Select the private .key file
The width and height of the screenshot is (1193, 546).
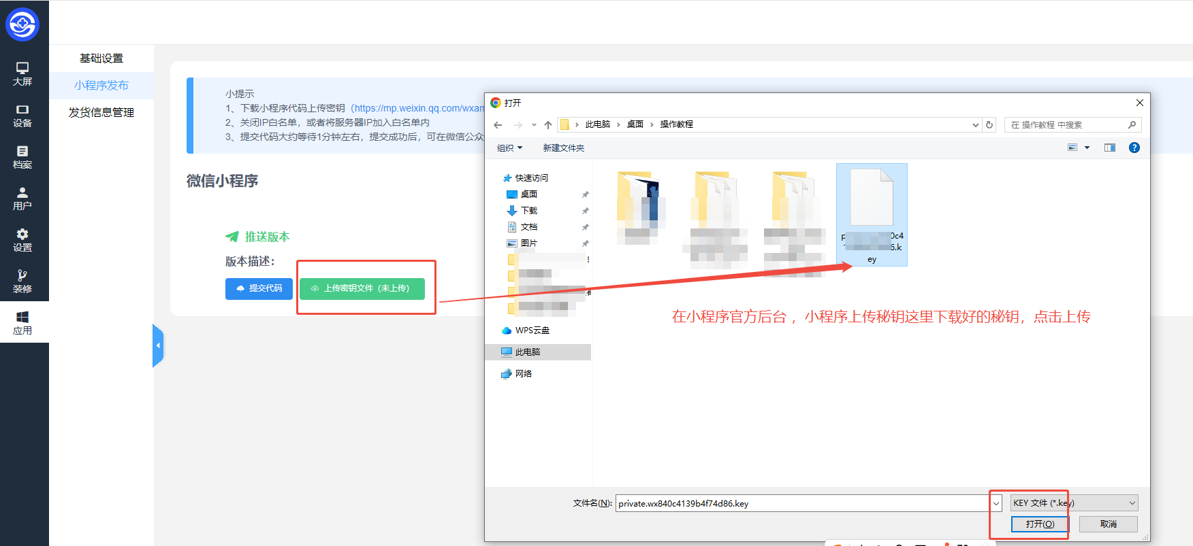tap(872, 215)
